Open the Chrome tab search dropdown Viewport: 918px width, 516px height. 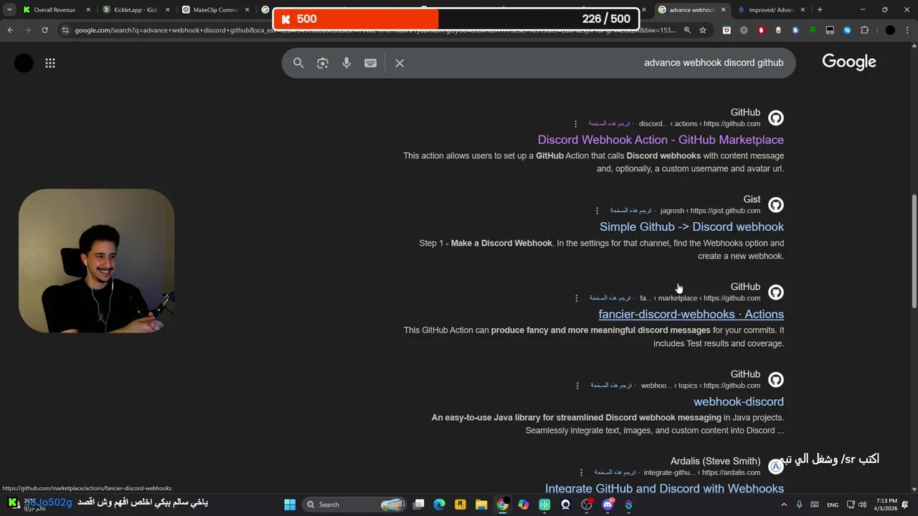9,9
